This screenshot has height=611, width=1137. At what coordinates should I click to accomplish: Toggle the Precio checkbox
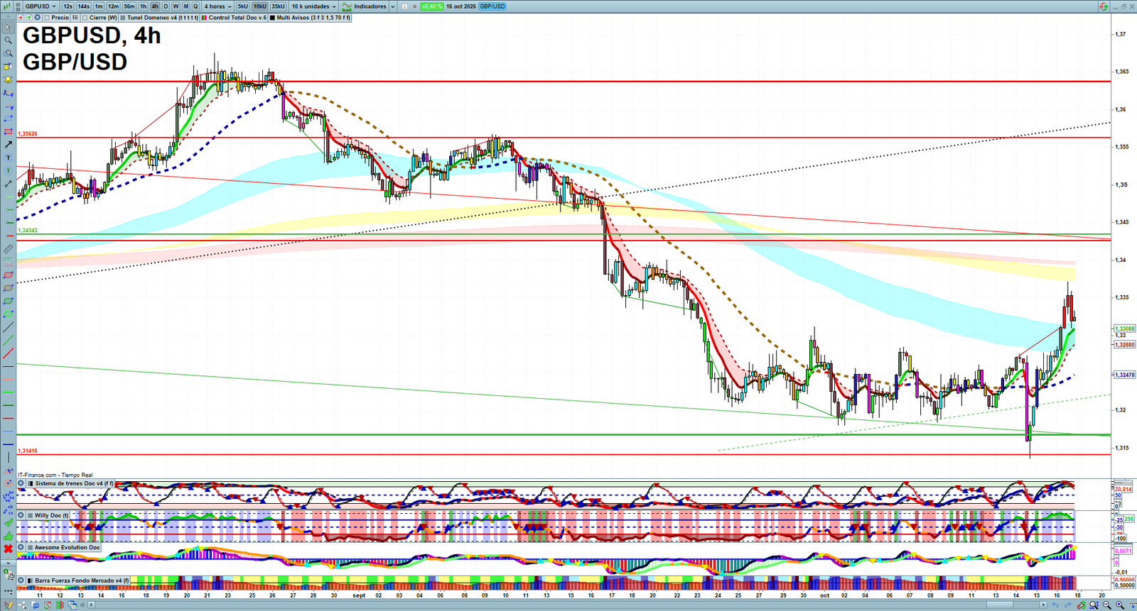coord(47,18)
